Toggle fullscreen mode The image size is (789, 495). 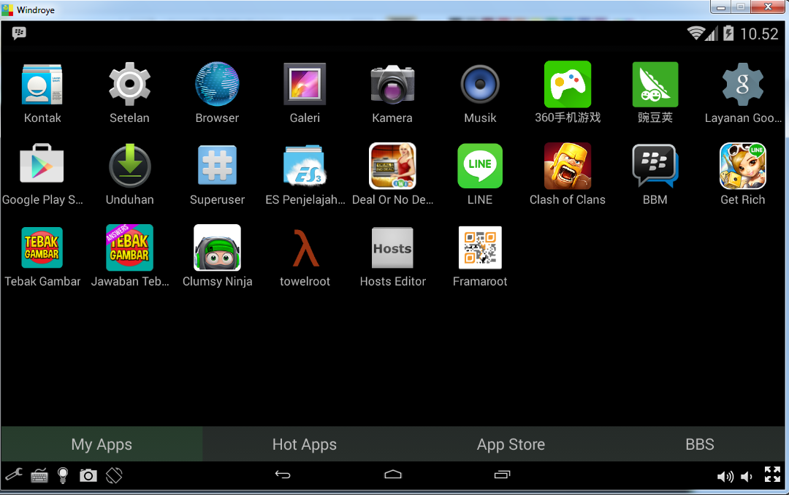(x=772, y=475)
